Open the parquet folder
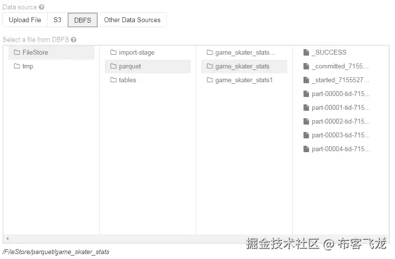 pos(130,66)
